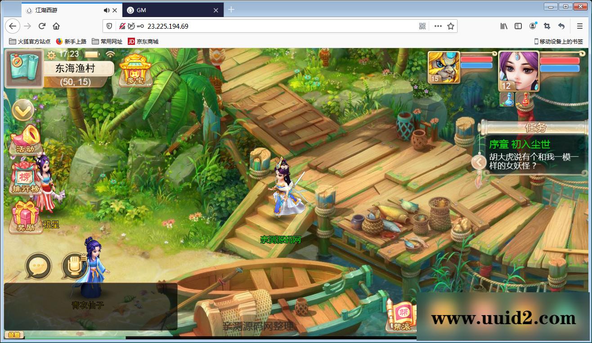Click the player's red health bar
Screen dimensions: 592x343
point(559,60)
